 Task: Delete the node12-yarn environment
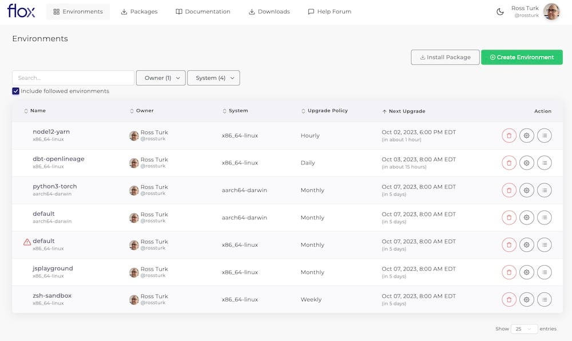(x=509, y=135)
